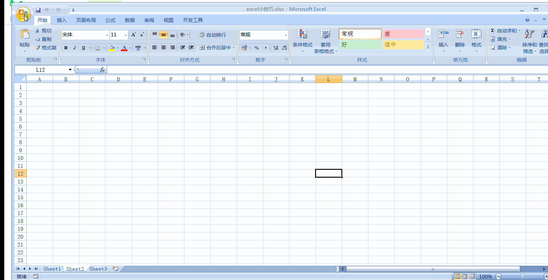548x280 pixels.
Task: Apply accounting number format icon
Action: [x=244, y=48]
